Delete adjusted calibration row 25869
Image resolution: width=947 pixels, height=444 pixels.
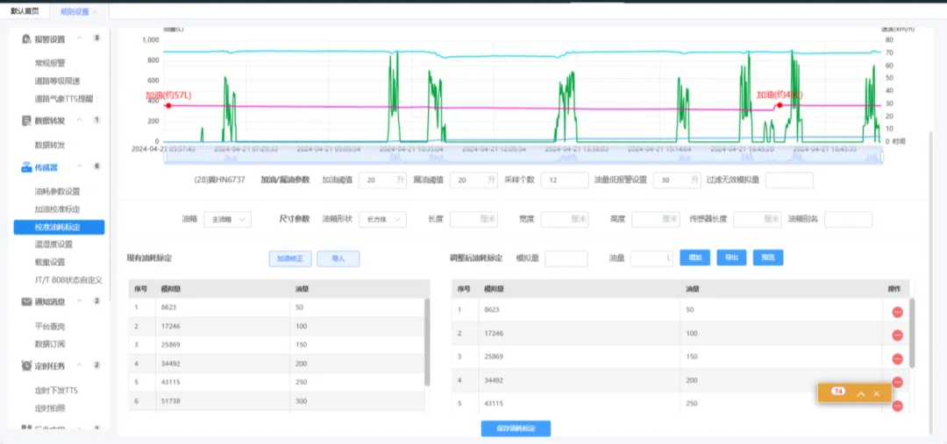(898, 359)
